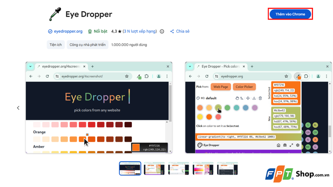Select the second screenshot thumbnail
Image resolution: width=333 pixels, height=187 pixels.
click(x=154, y=169)
